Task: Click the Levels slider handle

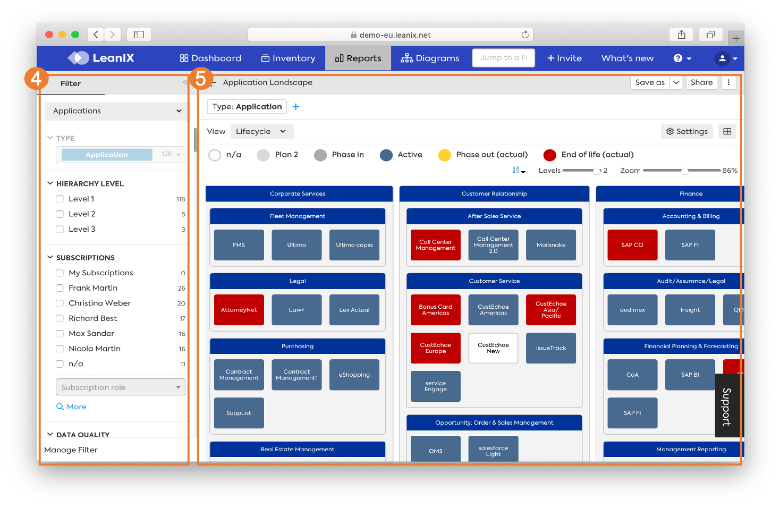Action: coord(597,171)
